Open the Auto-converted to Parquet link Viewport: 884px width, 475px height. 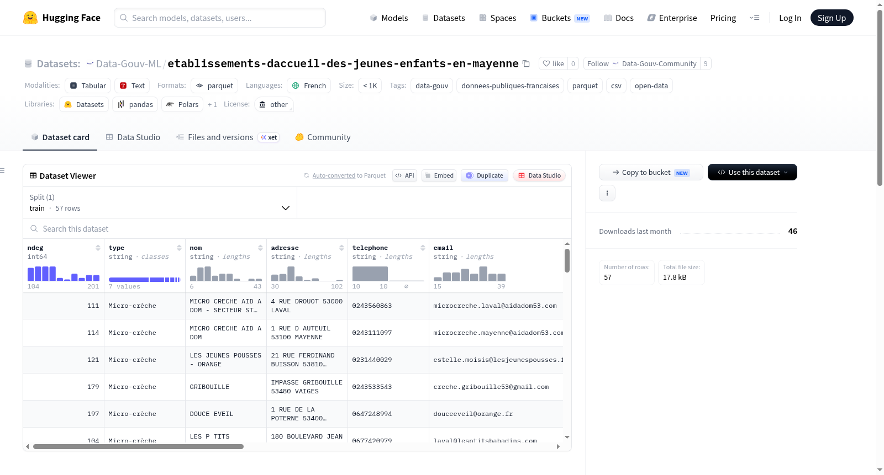334,175
